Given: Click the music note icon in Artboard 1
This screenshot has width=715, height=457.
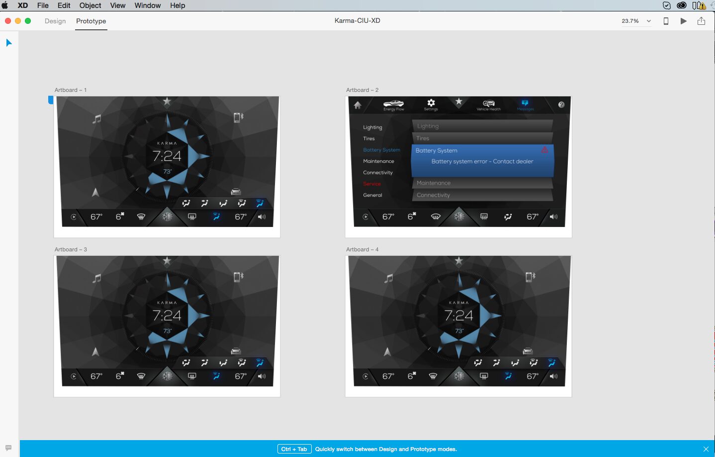Looking at the screenshot, I should point(97,119).
